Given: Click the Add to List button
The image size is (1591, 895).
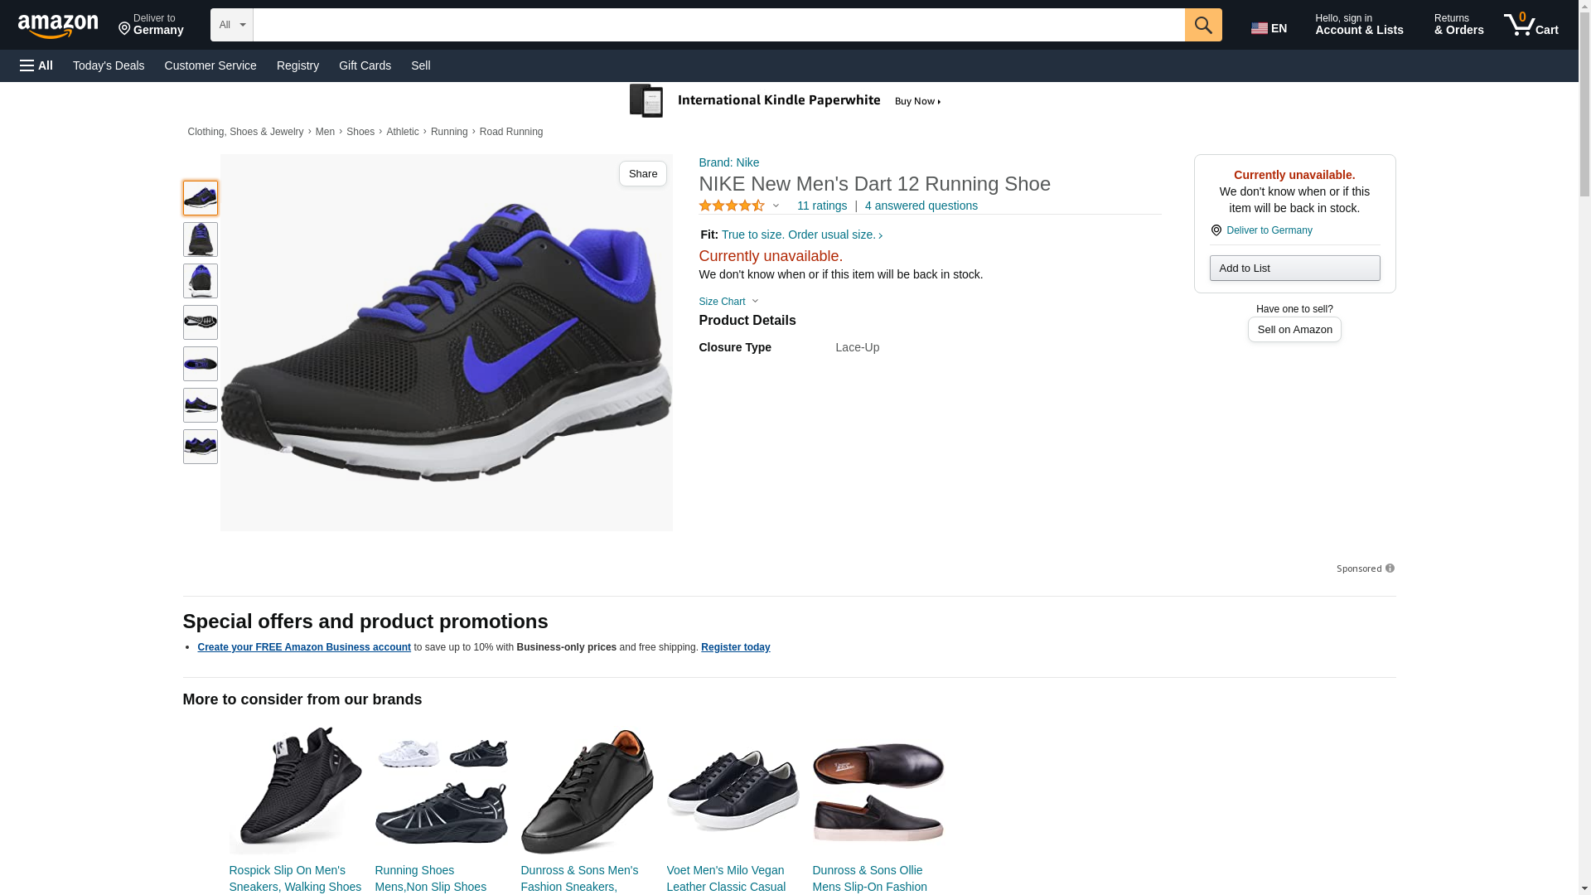Looking at the screenshot, I should [1294, 268].
